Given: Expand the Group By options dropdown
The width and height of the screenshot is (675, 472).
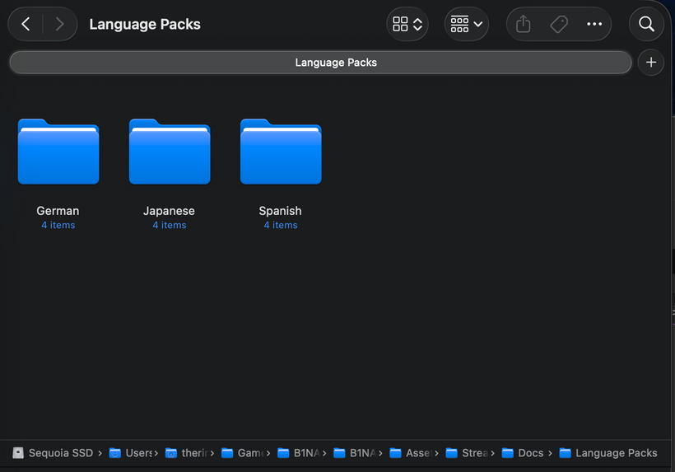Looking at the screenshot, I should pos(467,25).
